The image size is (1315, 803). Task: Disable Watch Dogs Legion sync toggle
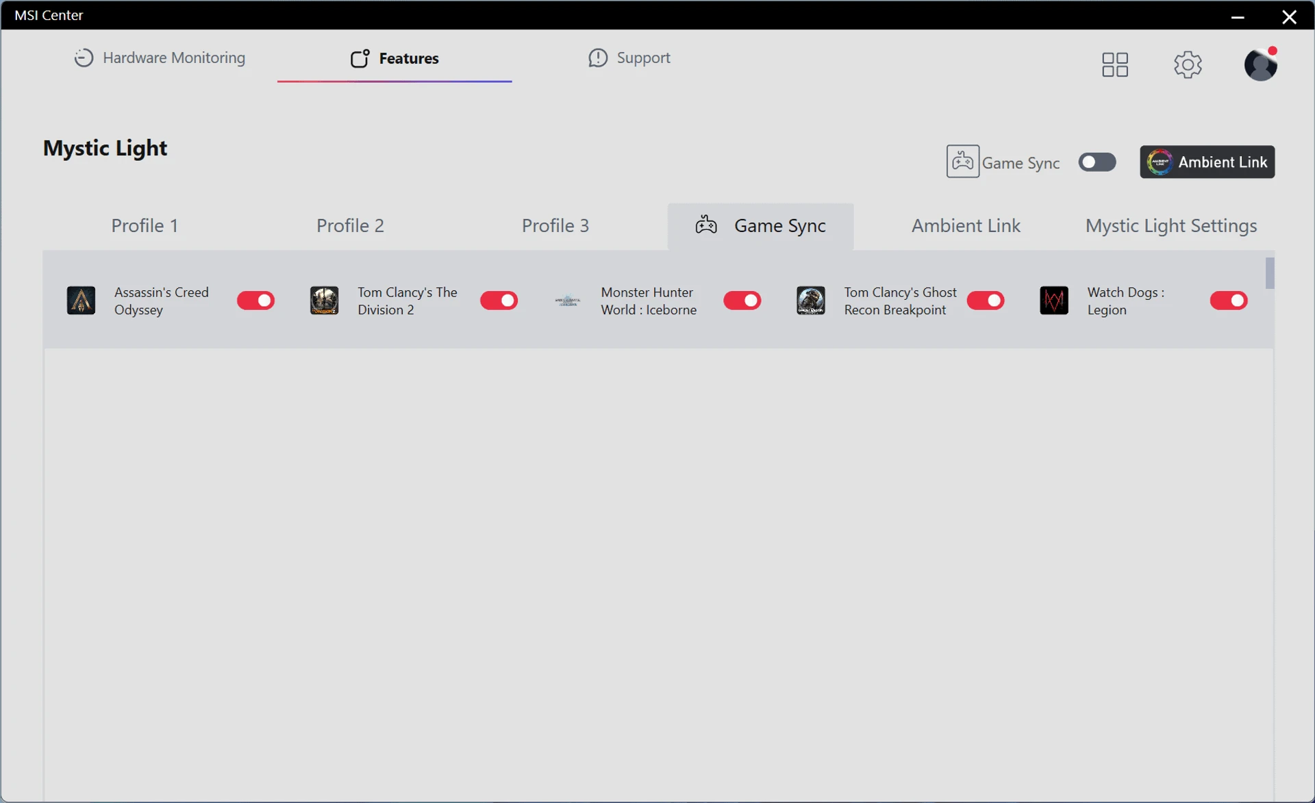pyautogui.click(x=1229, y=301)
